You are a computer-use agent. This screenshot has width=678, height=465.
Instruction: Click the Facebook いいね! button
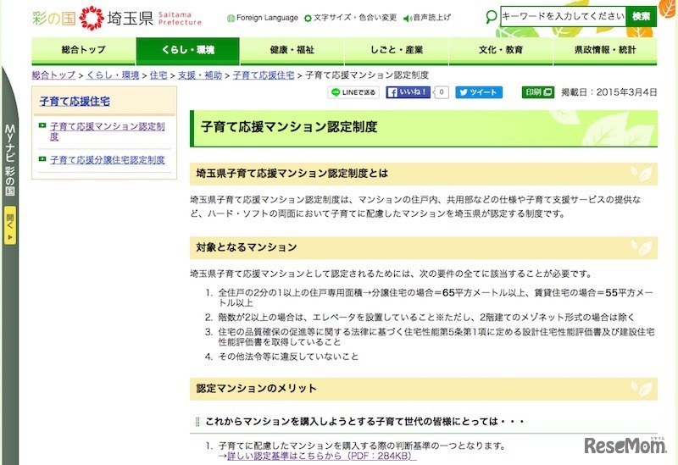tap(408, 92)
